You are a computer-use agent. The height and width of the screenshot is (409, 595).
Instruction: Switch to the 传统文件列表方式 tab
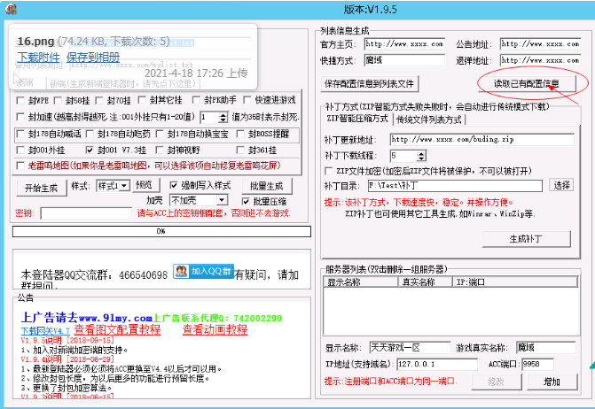[x=429, y=119]
